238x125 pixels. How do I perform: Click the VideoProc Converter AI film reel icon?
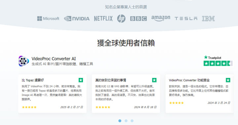pos(23,61)
